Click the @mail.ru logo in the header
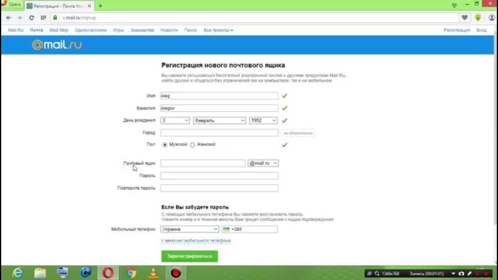The image size is (498, 280). [x=57, y=45]
